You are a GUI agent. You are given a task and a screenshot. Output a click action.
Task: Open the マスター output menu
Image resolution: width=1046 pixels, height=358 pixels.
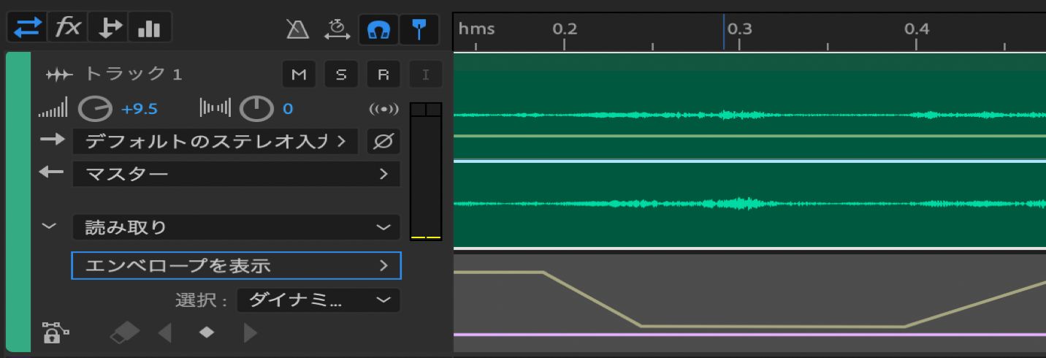[236, 174]
